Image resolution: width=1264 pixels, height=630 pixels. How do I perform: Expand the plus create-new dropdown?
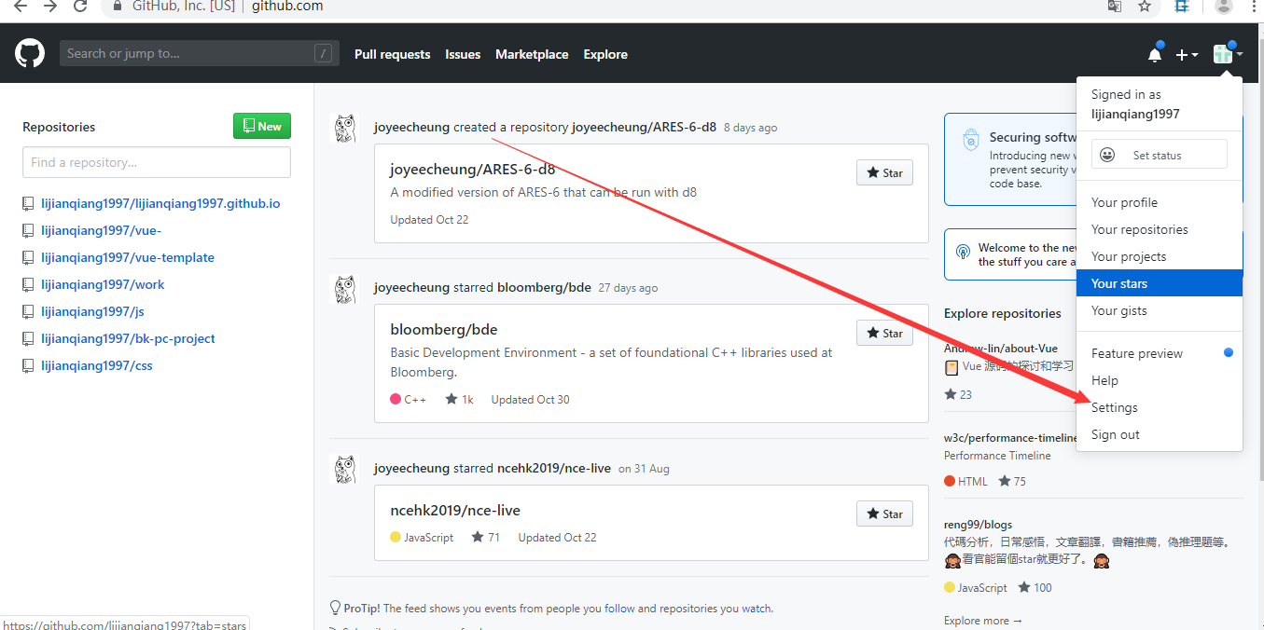click(1187, 55)
